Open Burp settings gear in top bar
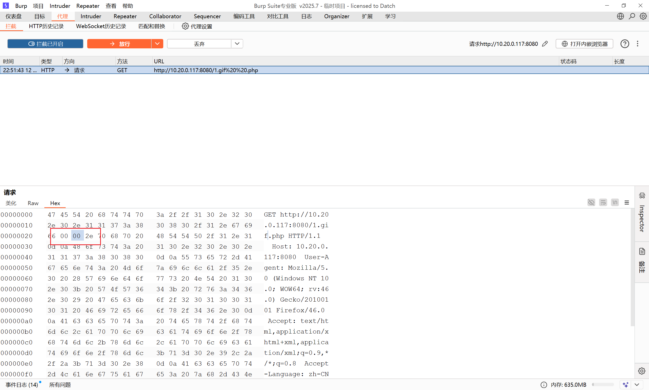Image resolution: width=649 pixels, height=390 pixels. (x=643, y=16)
